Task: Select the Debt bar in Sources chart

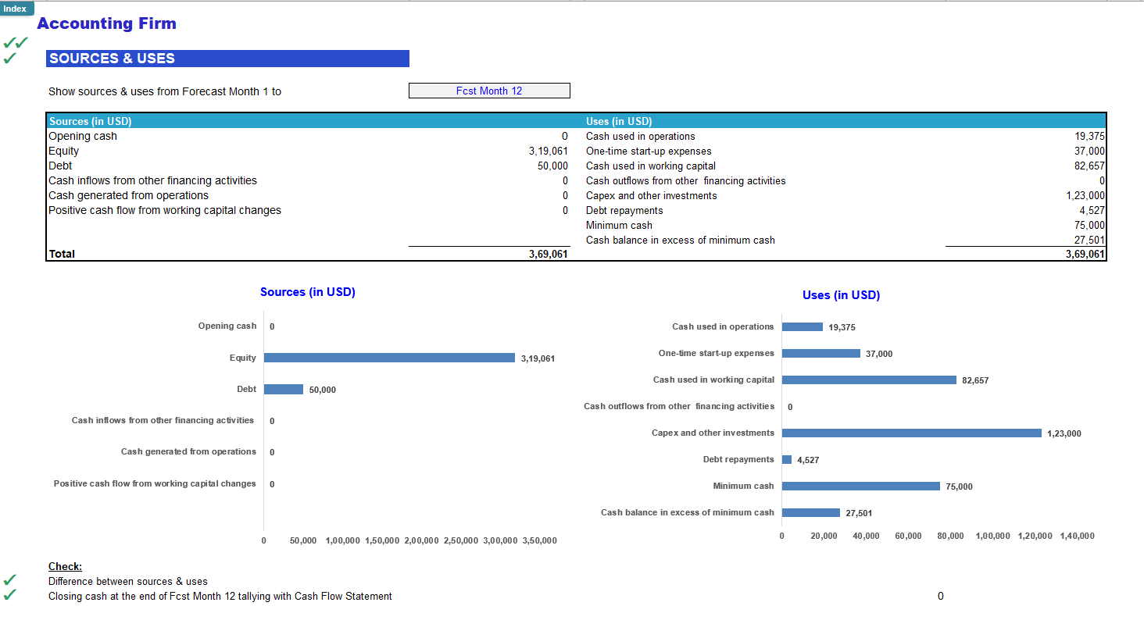Action: click(x=284, y=389)
